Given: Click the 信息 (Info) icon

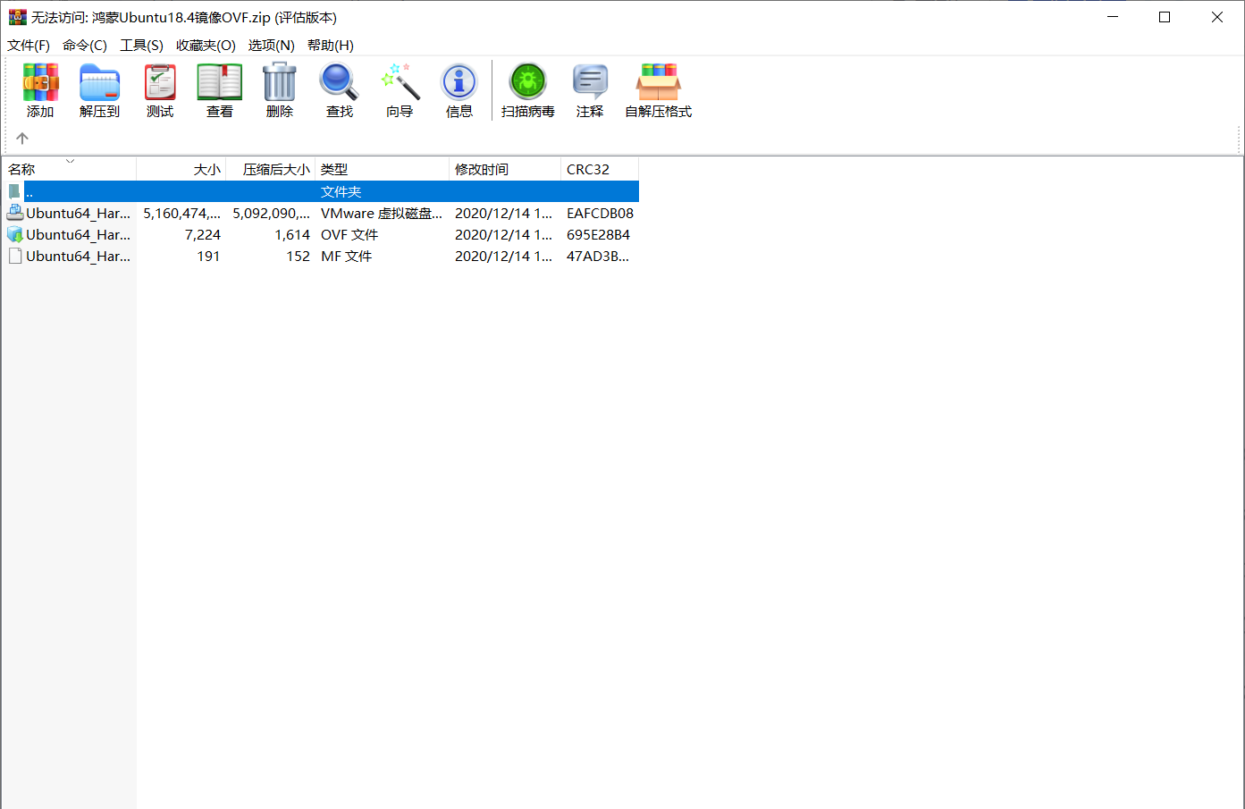Looking at the screenshot, I should point(459,82).
